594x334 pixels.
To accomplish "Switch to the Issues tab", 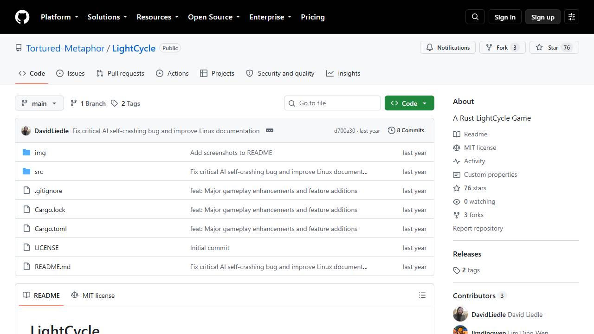I will (x=70, y=73).
